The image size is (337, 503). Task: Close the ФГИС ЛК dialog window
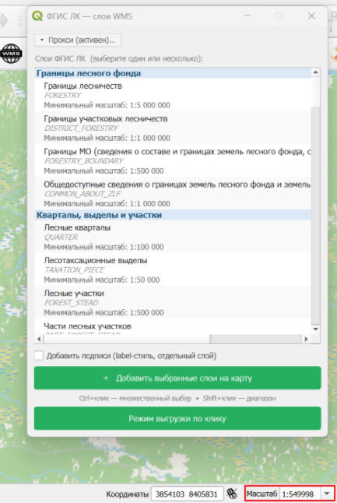coord(311,16)
